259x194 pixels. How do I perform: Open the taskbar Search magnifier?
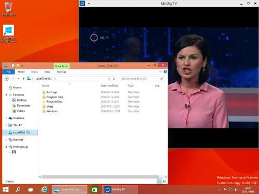(x=18, y=189)
